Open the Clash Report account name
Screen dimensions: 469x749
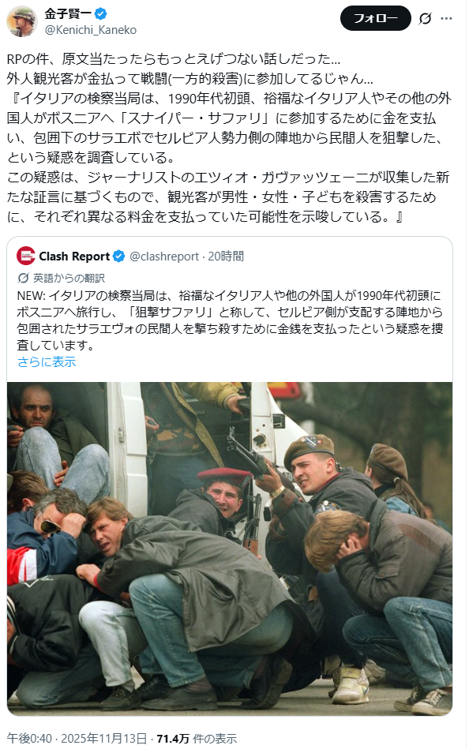[74, 257]
